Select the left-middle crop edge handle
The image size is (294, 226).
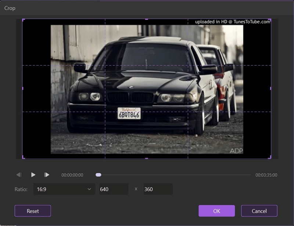coord(23,88)
